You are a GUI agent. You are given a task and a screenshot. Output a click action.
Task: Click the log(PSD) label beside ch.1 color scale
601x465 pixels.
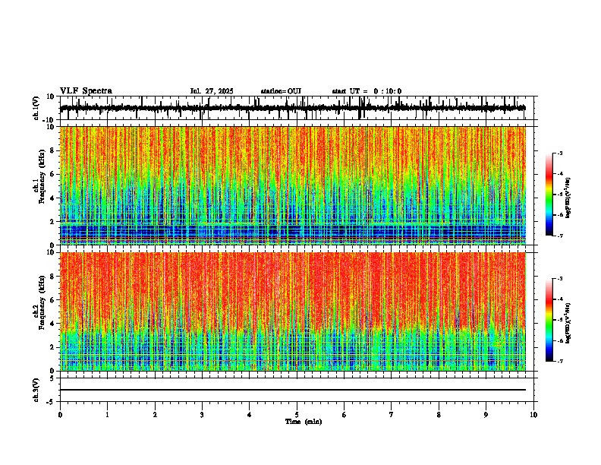coord(568,198)
